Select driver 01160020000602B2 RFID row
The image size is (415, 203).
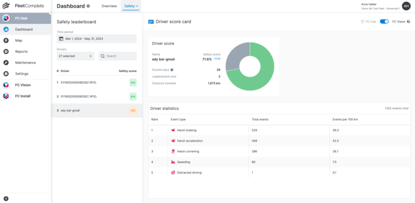coord(97,82)
